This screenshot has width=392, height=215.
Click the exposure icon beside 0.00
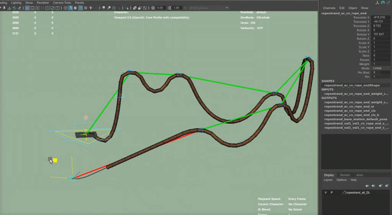point(153,8)
